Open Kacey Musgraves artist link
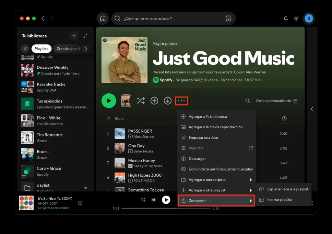 pos(148,166)
